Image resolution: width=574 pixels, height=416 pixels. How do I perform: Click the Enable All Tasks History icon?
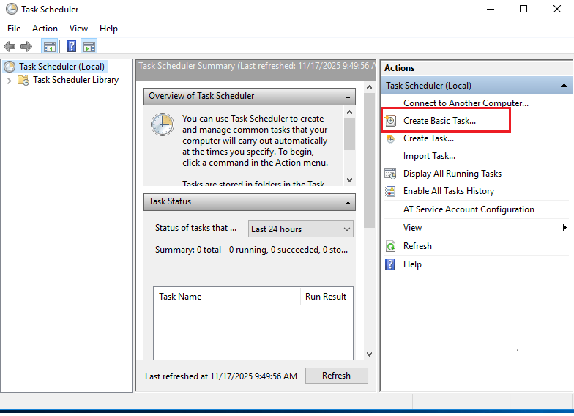pos(391,191)
